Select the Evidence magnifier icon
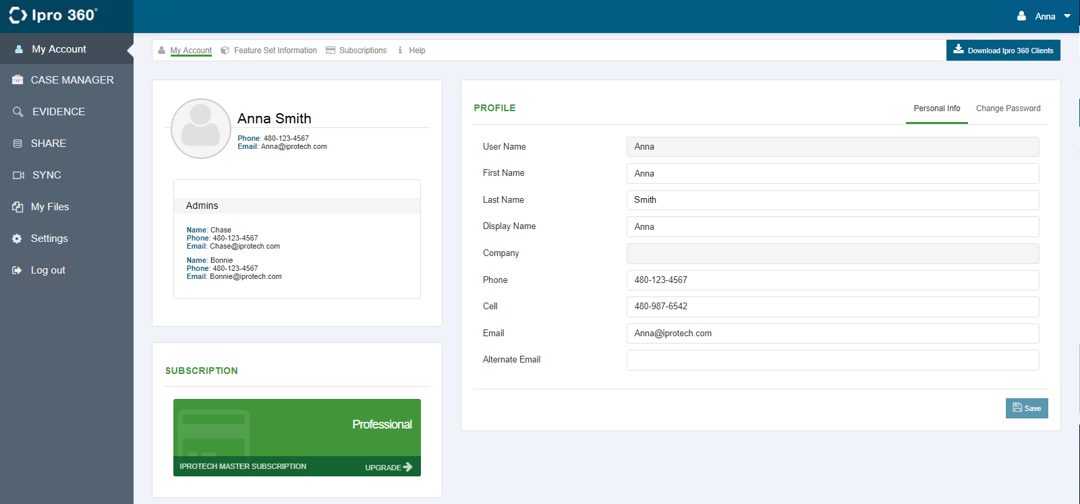This screenshot has height=504, width=1080. pyautogui.click(x=18, y=112)
